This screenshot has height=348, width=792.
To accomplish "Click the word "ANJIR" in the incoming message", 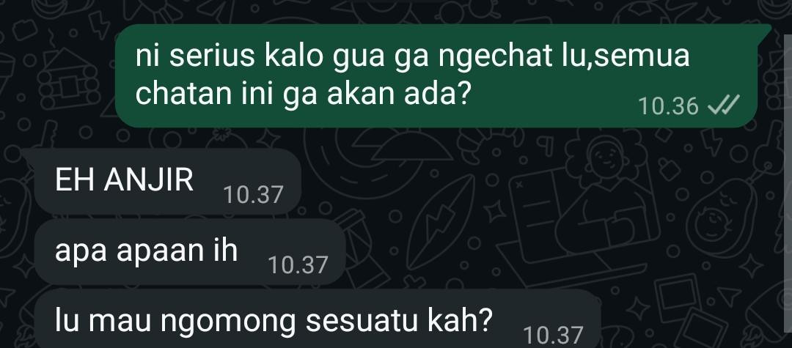I will 148,180.
